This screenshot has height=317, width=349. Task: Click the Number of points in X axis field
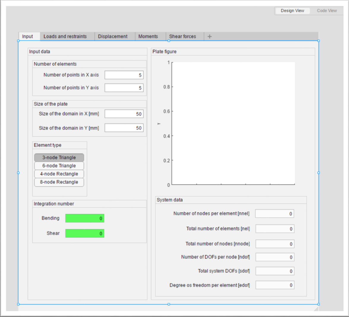124,75
